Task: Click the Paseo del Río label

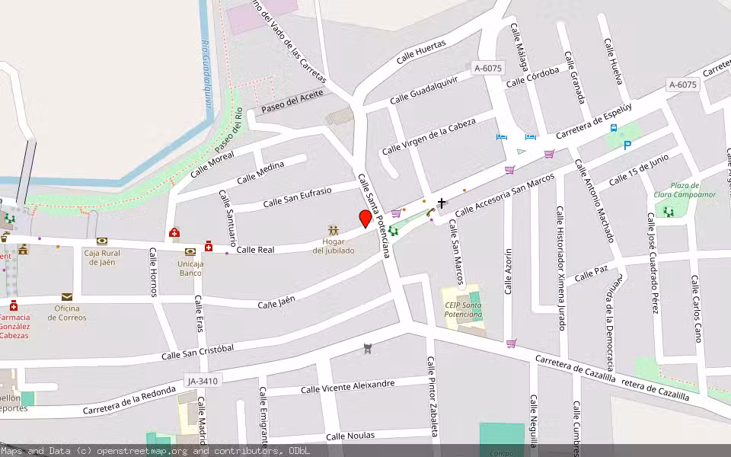Action: 229,130
